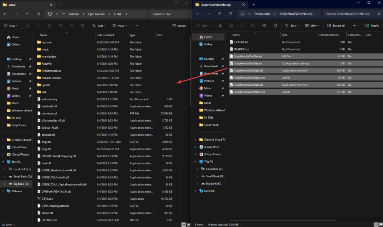The height and width of the screenshot is (227, 383).
Task: Click the Search GTAV input field
Action: pos(170,14)
